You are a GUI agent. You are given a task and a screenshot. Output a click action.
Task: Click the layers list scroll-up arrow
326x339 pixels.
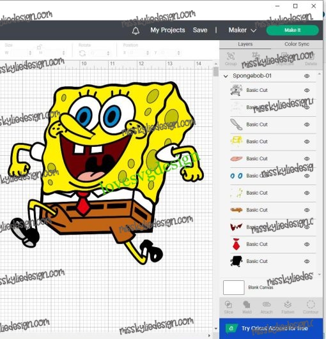point(320,74)
